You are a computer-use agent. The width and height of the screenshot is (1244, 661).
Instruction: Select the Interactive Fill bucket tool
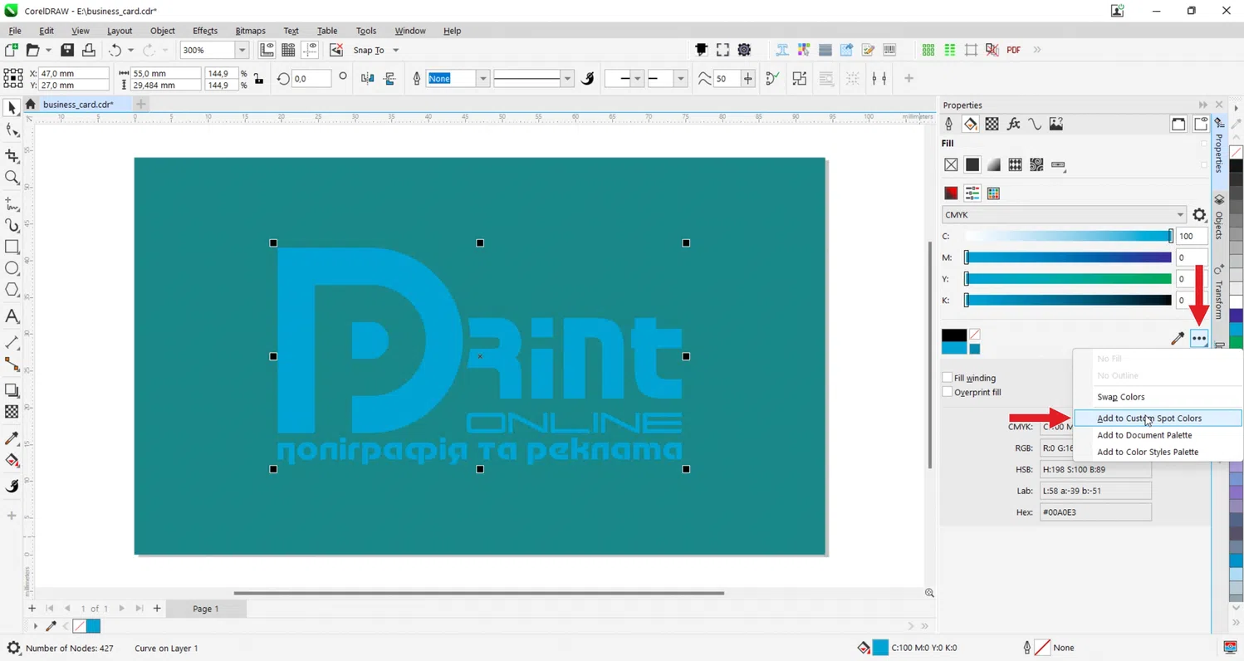(12, 461)
